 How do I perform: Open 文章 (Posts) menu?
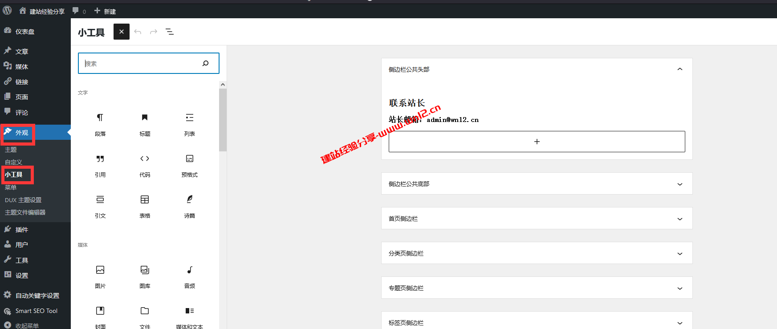pyautogui.click(x=35, y=51)
